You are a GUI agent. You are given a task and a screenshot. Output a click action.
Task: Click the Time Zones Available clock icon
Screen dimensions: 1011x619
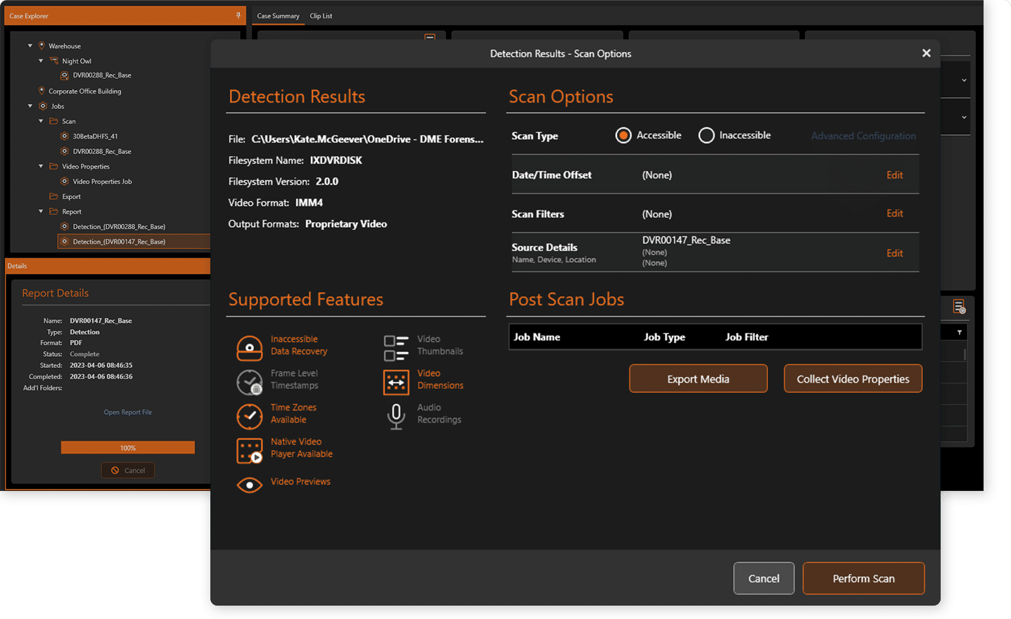coord(249,416)
